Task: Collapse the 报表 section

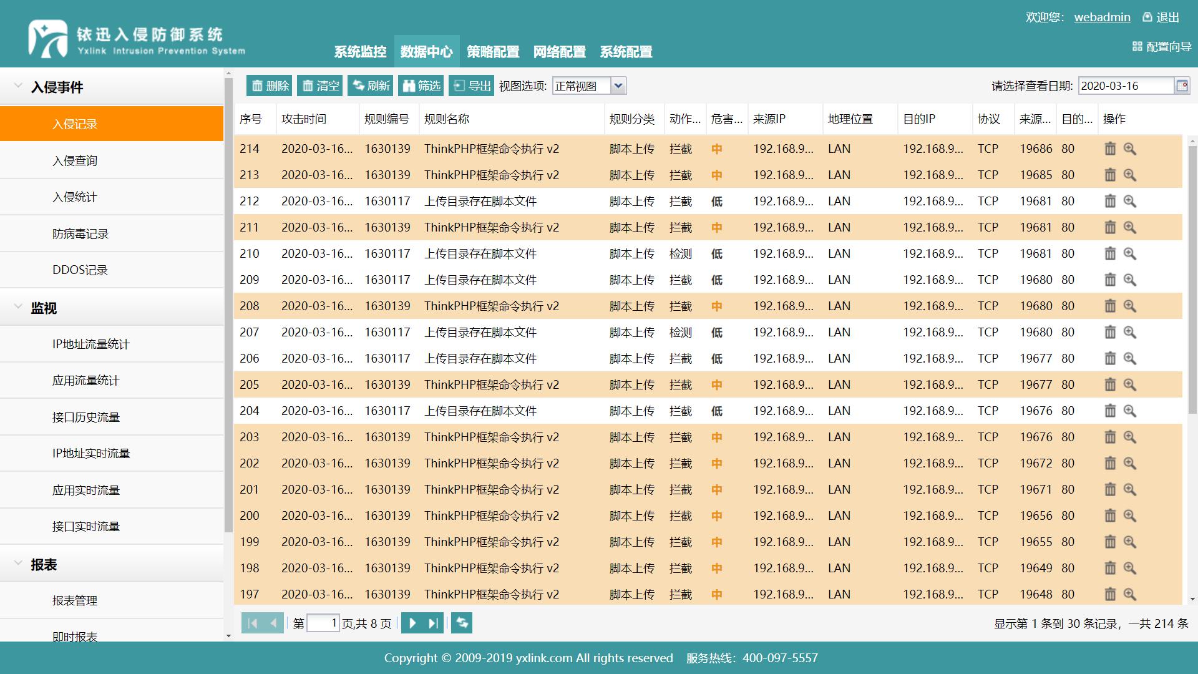Action: (x=18, y=564)
